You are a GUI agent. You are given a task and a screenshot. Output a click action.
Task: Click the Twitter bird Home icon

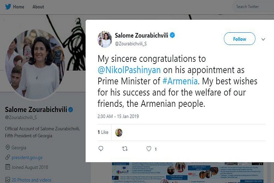pyautogui.click(x=8, y=7)
